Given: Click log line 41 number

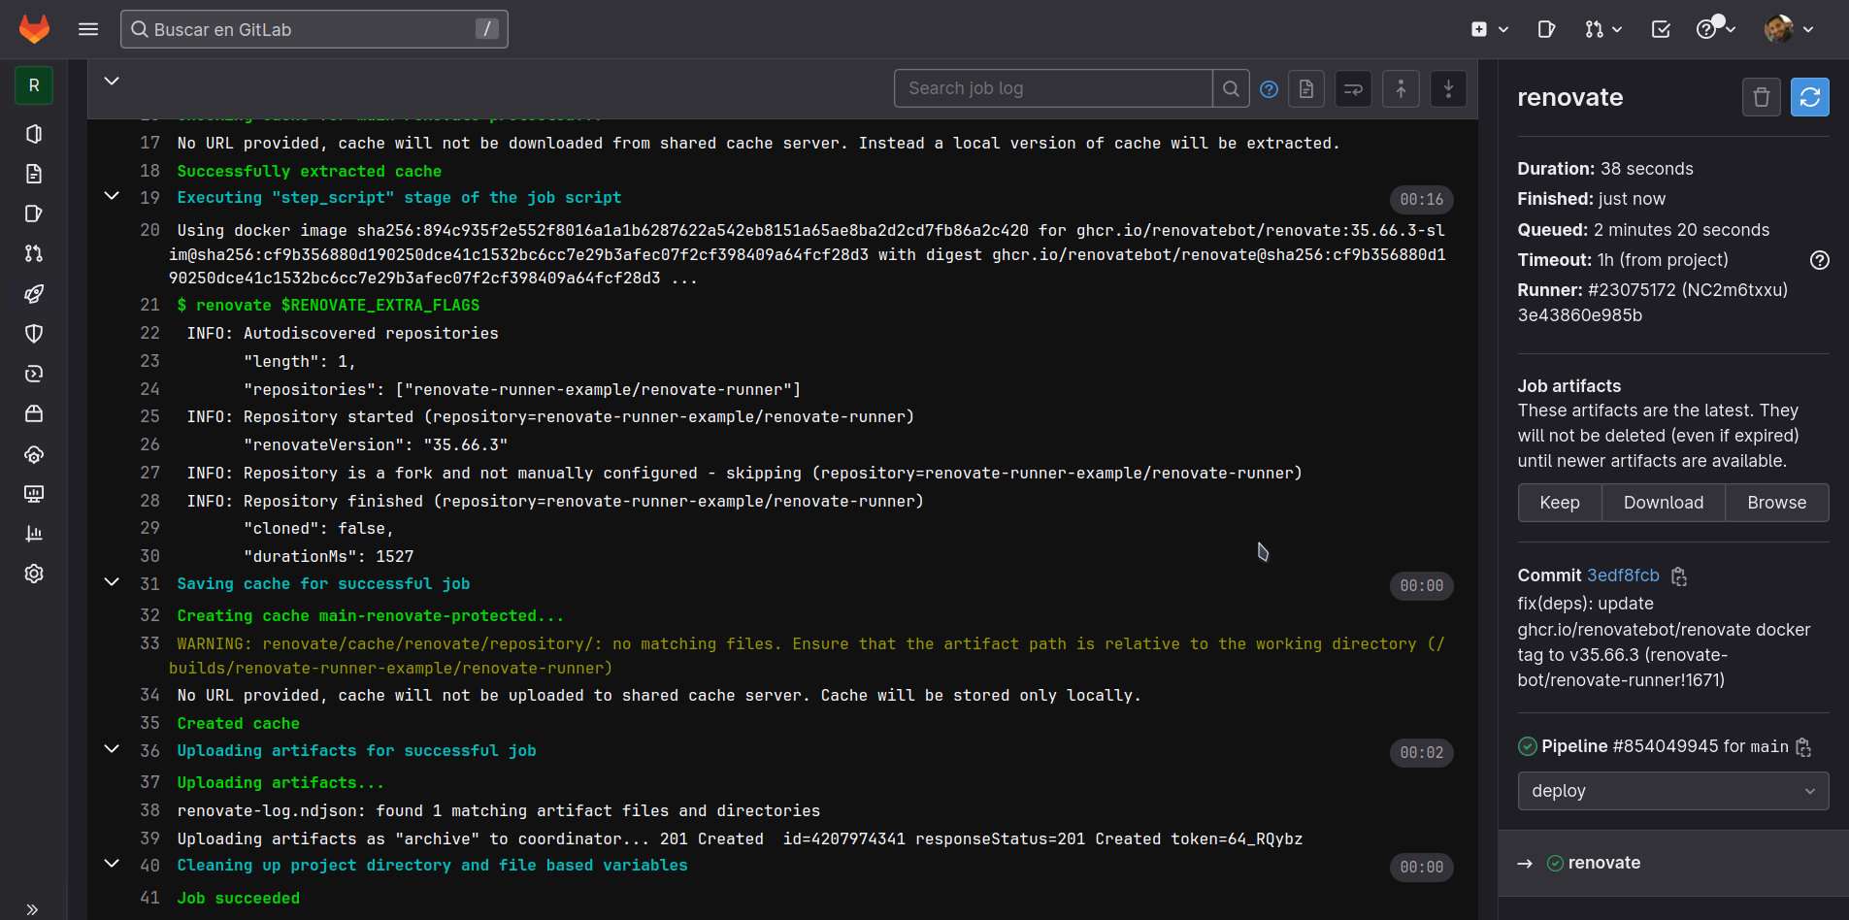Looking at the screenshot, I should tap(149, 898).
